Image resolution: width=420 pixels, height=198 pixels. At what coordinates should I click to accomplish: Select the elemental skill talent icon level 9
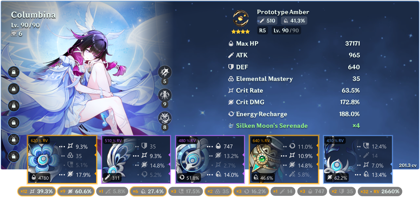[x=165, y=95]
